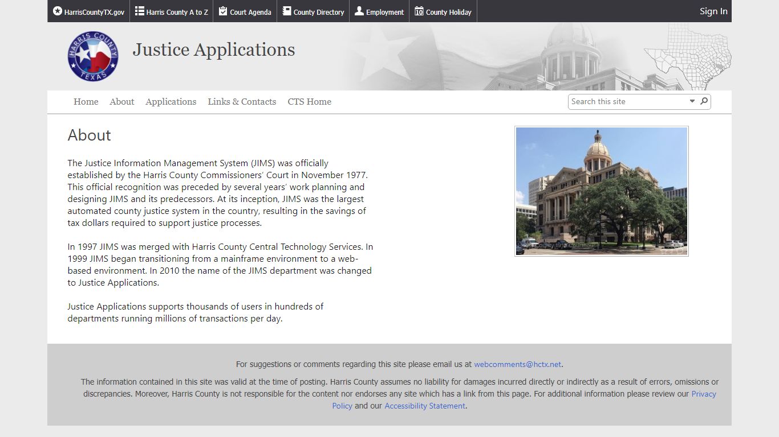Click the courthouse photo thumbnail
Screen dimensions: 779x437
coord(602,191)
